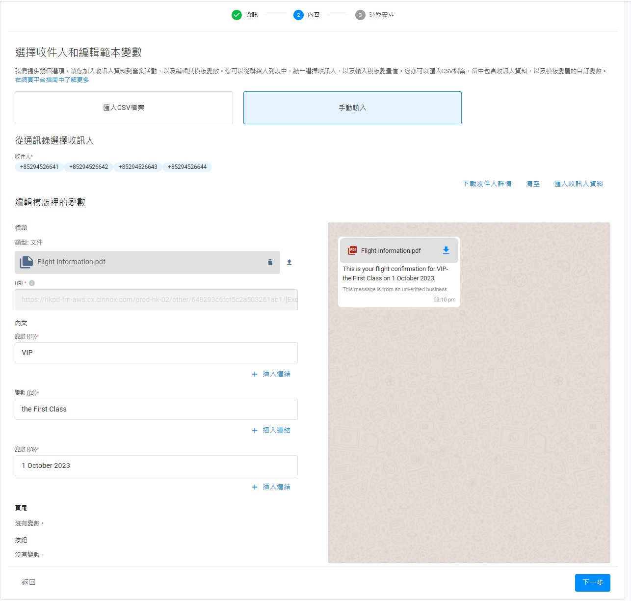Click the 選擇收件人和編輯範本變數 heading
631x601 pixels.
point(79,52)
